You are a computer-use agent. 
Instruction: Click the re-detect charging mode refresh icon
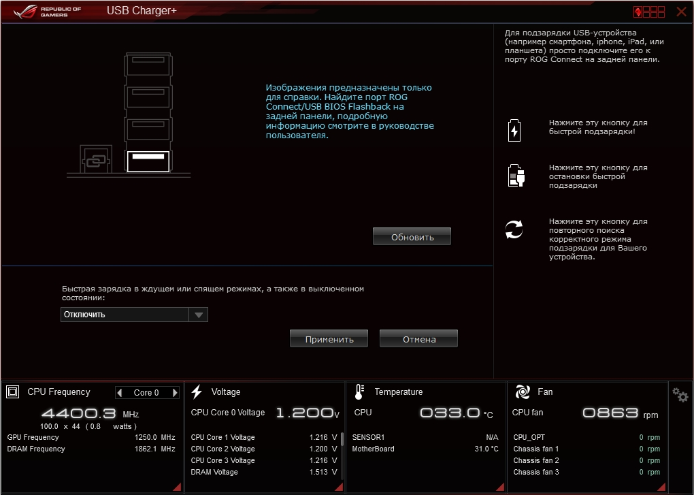[514, 229]
